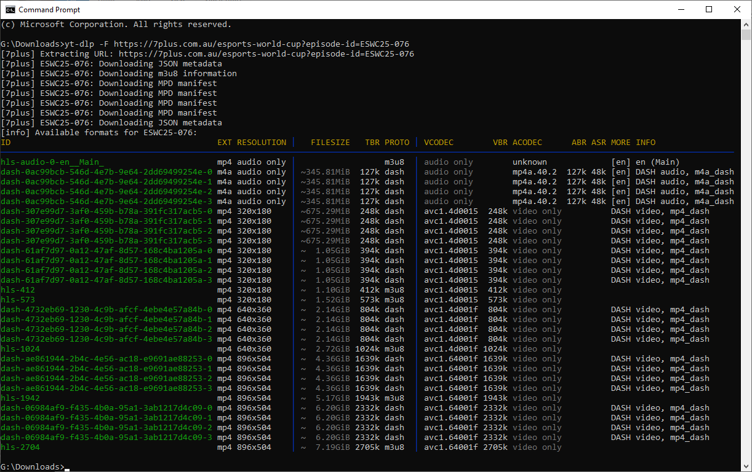Click the hls-412 format ID
The height and width of the screenshot is (472, 752).
pyautogui.click(x=18, y=290)
